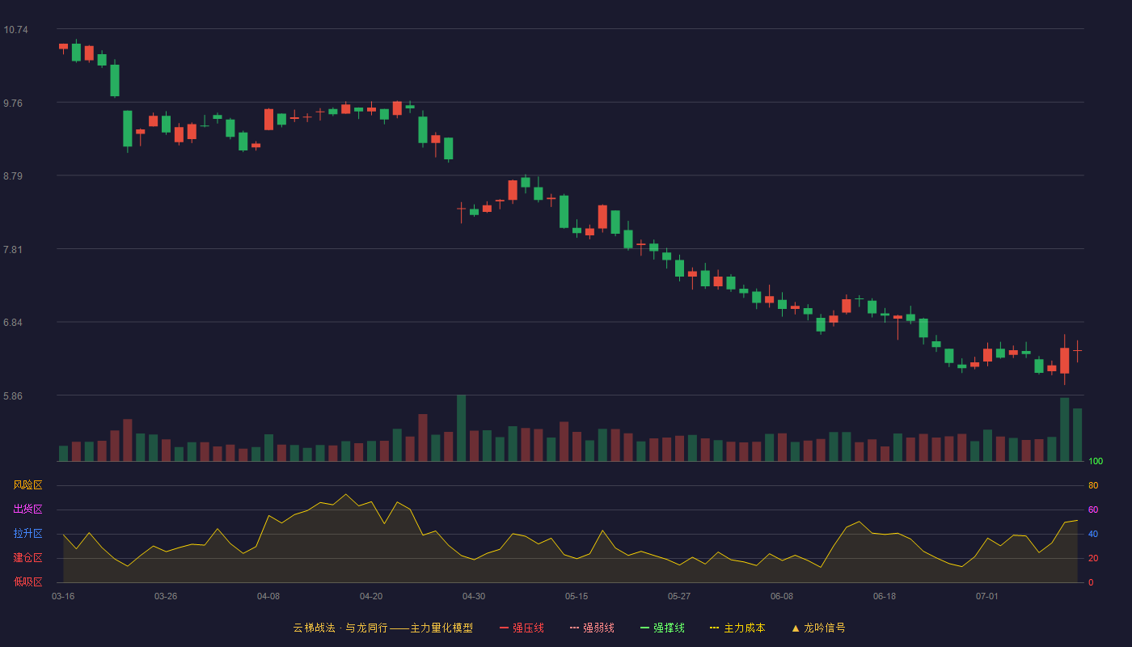The width and height of the screenshot is (1132, 647).
Task: Click the yellow dotted icon before 主力成本
Action: 715,628
